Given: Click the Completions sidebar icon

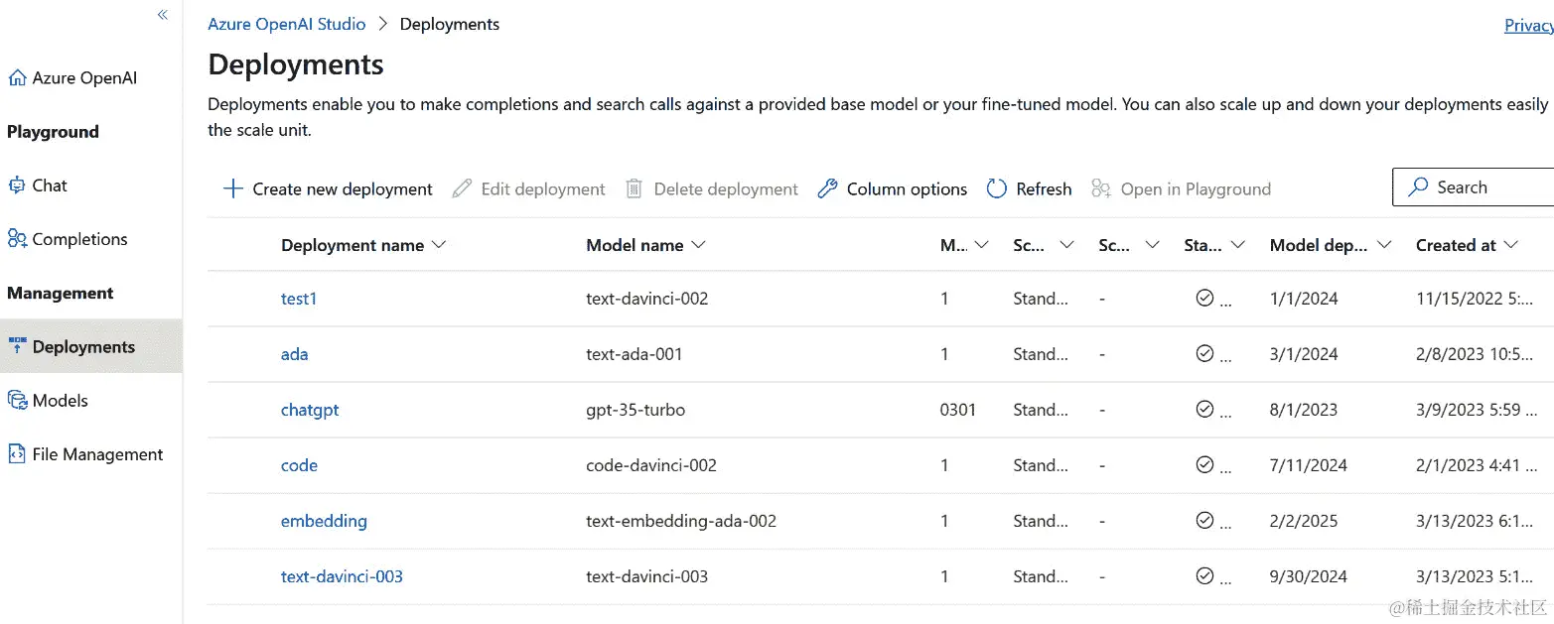Looking at the screenshot, I should coord(17,239).
